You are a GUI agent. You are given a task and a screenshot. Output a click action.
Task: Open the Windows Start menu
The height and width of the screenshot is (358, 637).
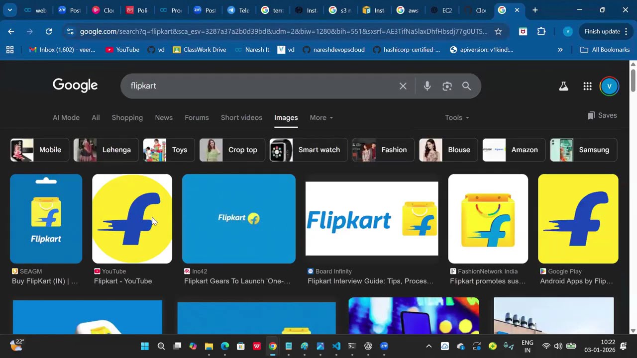coord(145,346)
